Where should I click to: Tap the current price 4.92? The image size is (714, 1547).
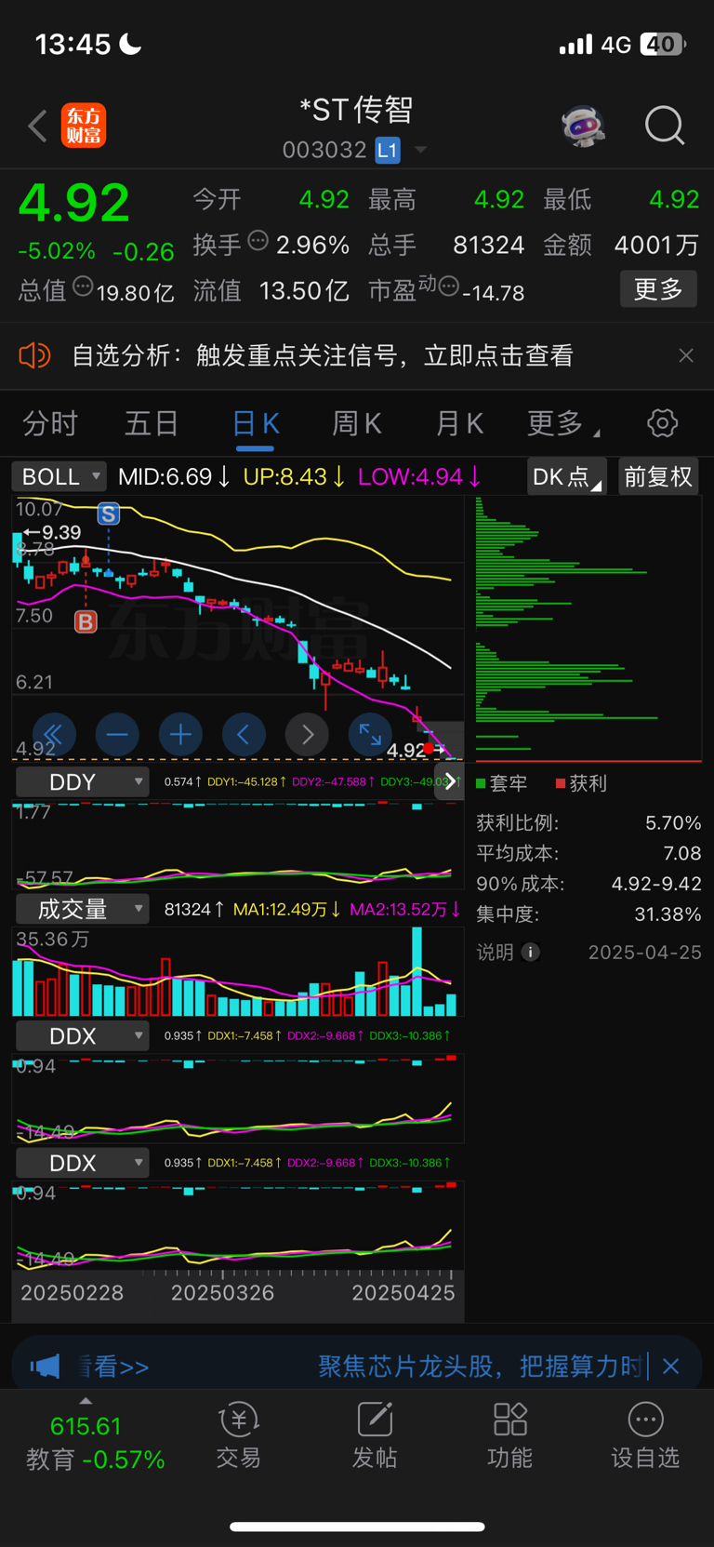74,203
